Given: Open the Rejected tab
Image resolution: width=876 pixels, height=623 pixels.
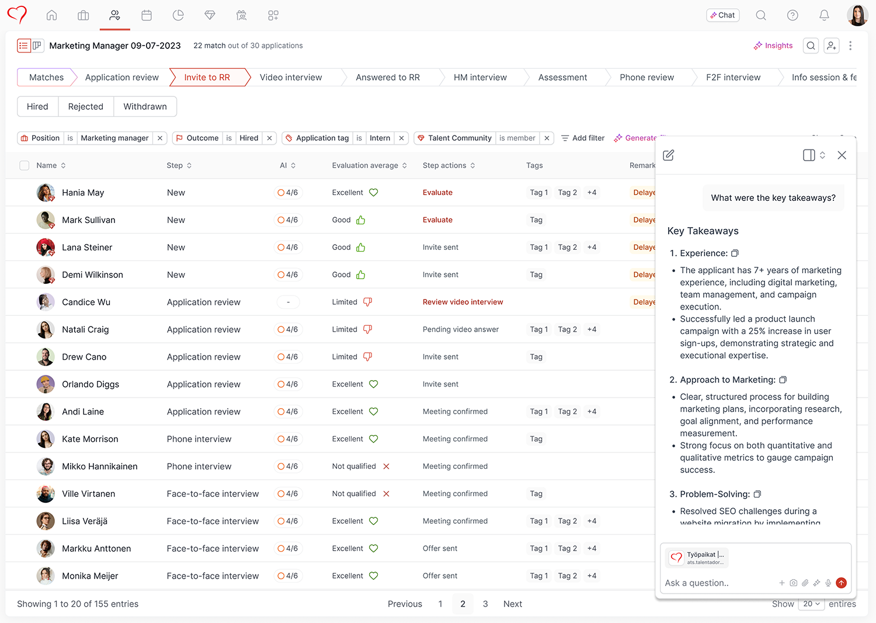Looking at the screenshot, I should pos(86,106).
